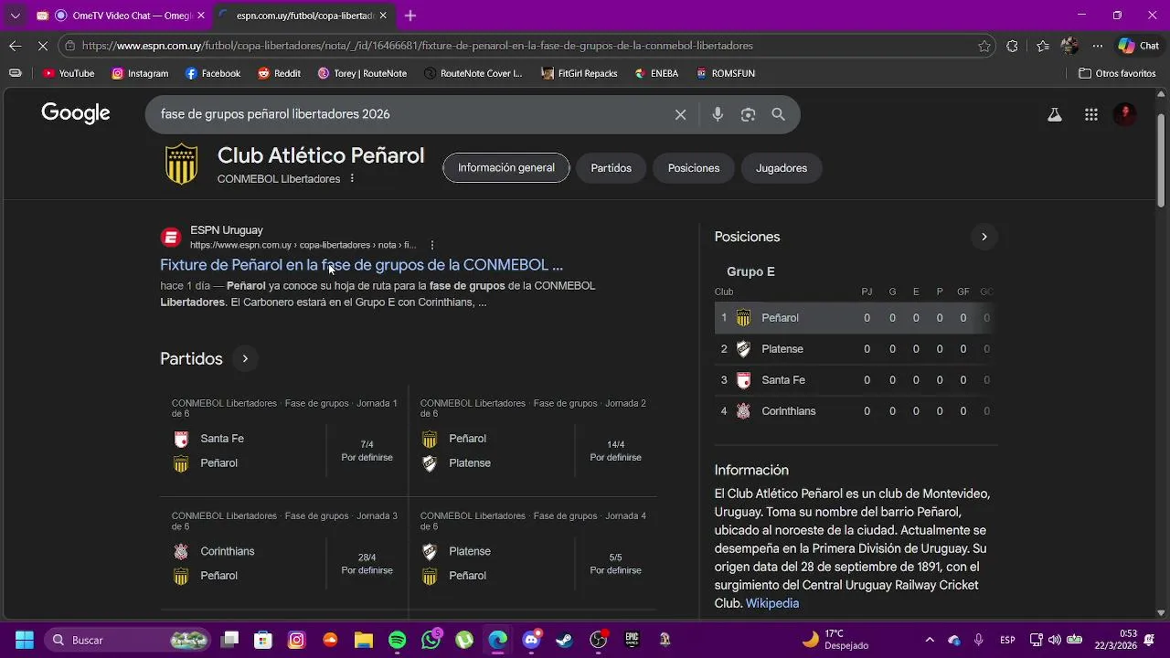1170x658 pixels.
Task: Add this page to favorites
Action: 984,46
